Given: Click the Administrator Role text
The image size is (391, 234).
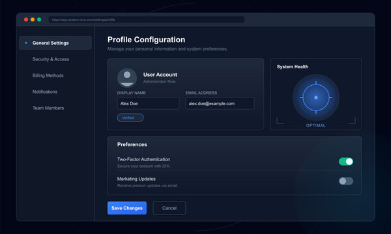Looking at the screenshot, I should pyautogui.click(x=160, y=81).
